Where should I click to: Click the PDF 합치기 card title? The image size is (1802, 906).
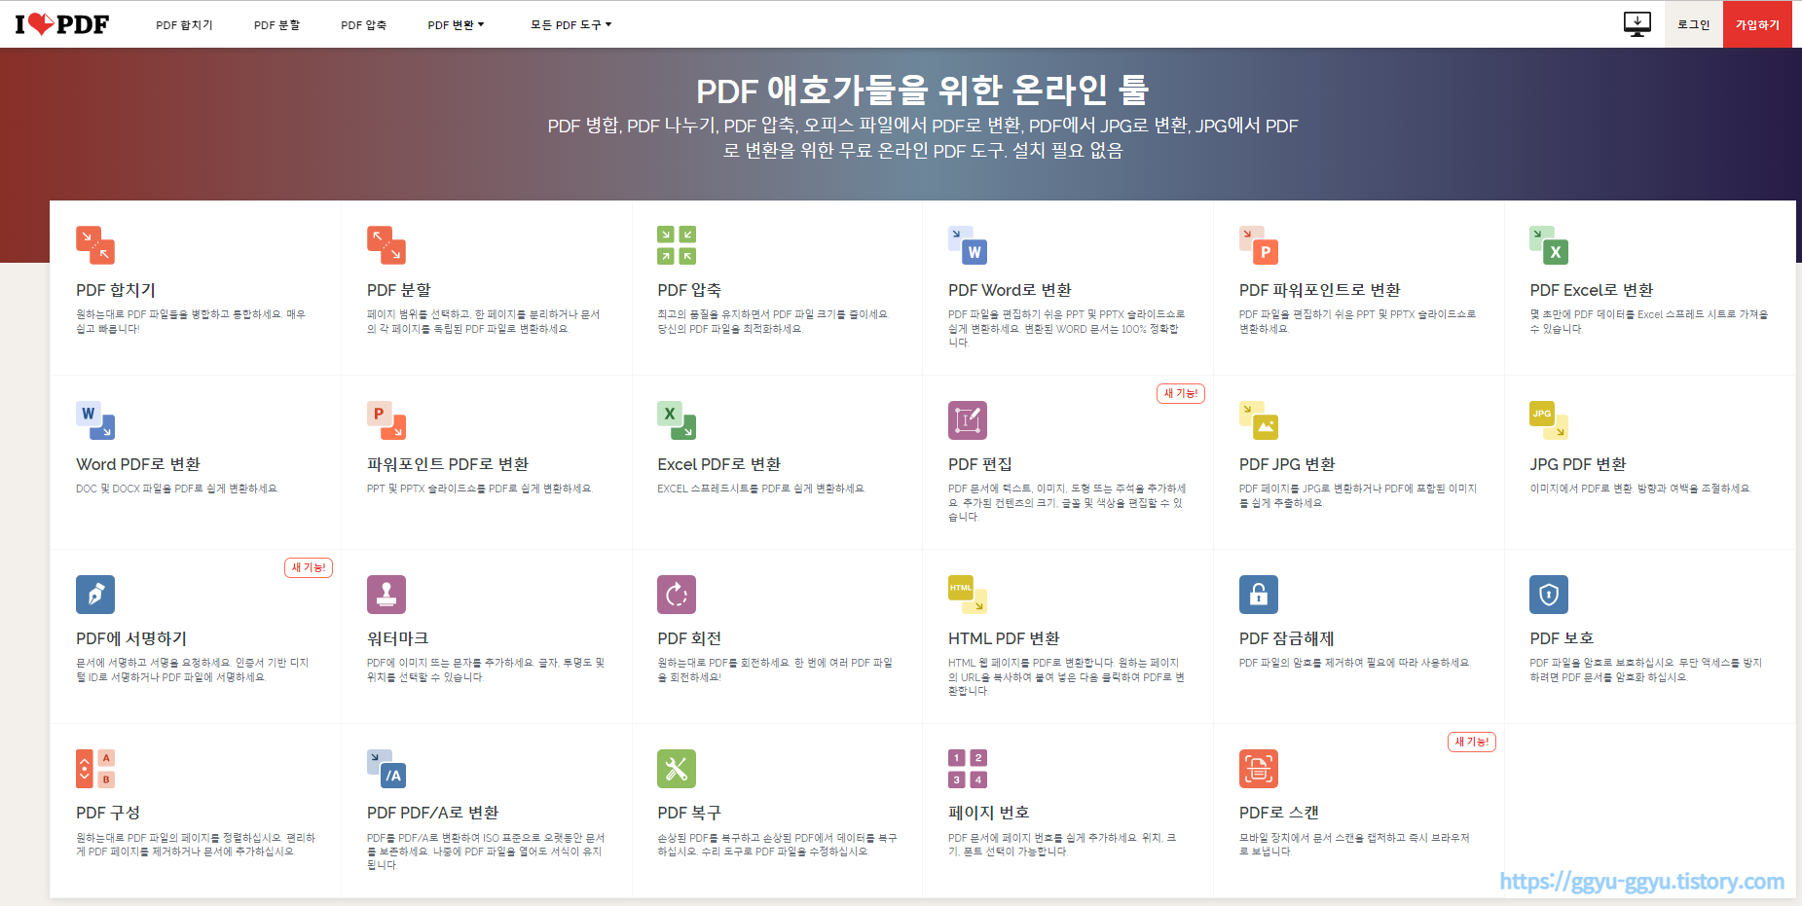pyautogui.click(x=116, y=290)
